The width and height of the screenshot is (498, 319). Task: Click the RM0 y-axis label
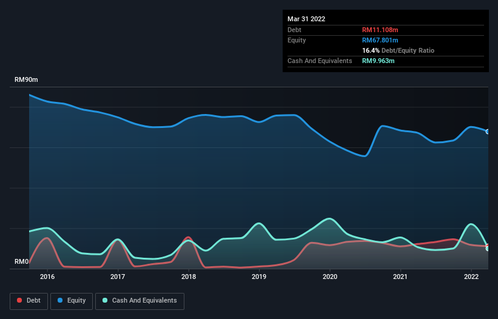(21, 262)
